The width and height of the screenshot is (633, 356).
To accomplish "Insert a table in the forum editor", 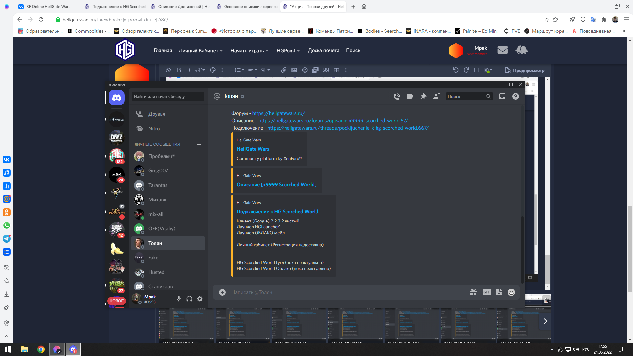I will tap(337, 70).
